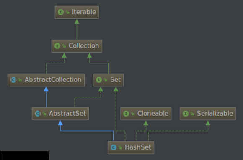This screenshot has height=160, width=243.
Task: Click the interface icon on Set node
Action: tap(99, 80)
